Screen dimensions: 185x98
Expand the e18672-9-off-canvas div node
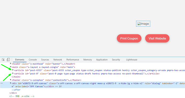click(x=10, y=83)
